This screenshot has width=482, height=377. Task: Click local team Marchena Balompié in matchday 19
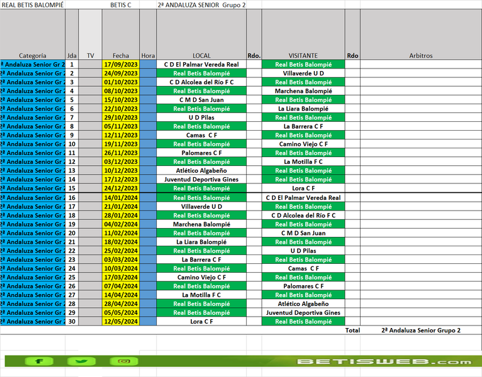(201, 224)
